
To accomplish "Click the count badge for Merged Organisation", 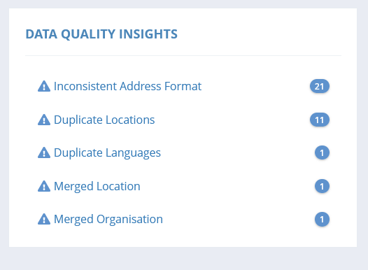I will [322, 220].
